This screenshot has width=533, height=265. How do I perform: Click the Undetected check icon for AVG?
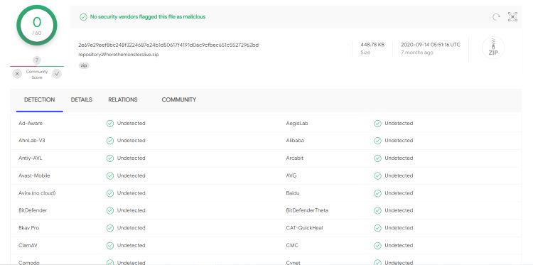(x=377, y=176)
